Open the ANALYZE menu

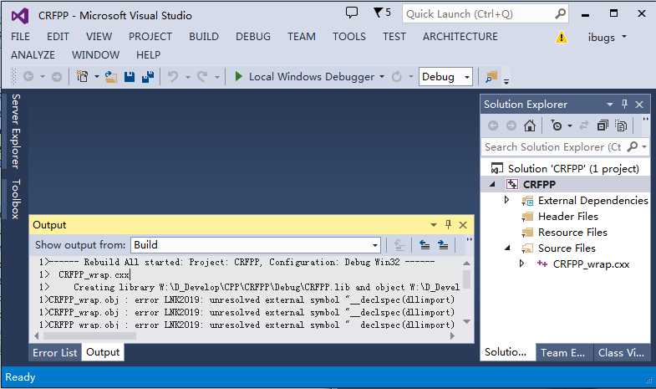click(x=33, y=55)
